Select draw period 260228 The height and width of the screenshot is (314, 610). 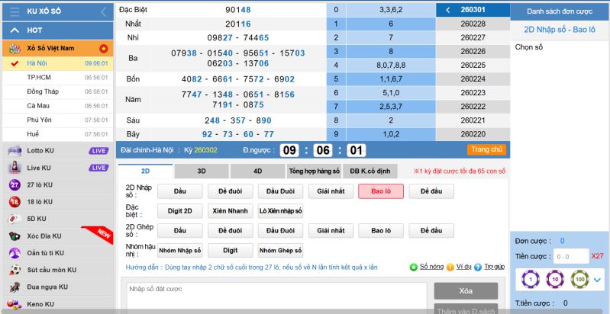[x=473, y=24]
